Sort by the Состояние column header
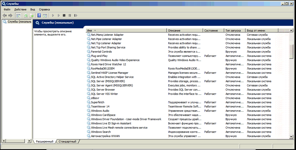This screenshot has height=150, width=296. click(213, 30)
